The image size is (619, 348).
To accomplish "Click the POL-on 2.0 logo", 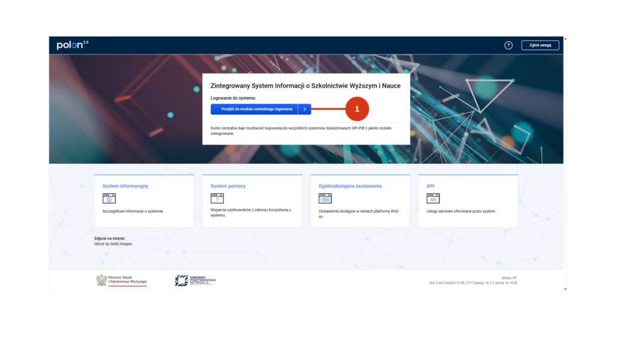I will pos(72,45).
